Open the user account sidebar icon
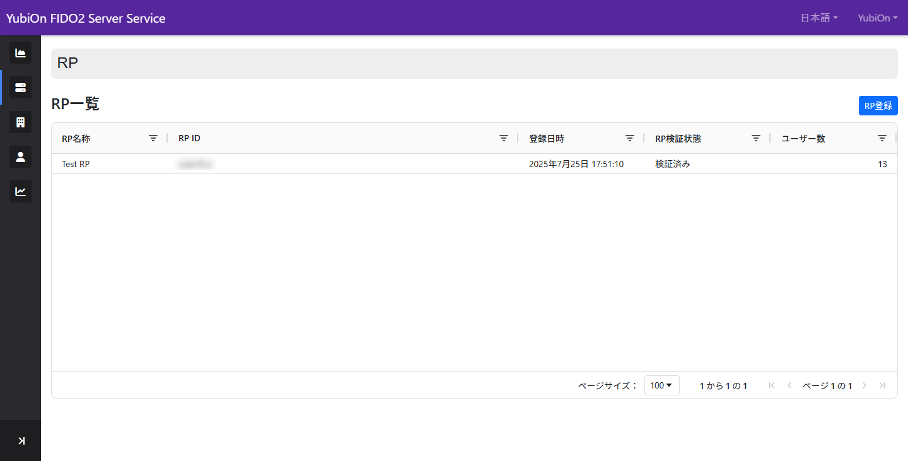The height and width of the screenshot is (461, 908). point(20,156)
